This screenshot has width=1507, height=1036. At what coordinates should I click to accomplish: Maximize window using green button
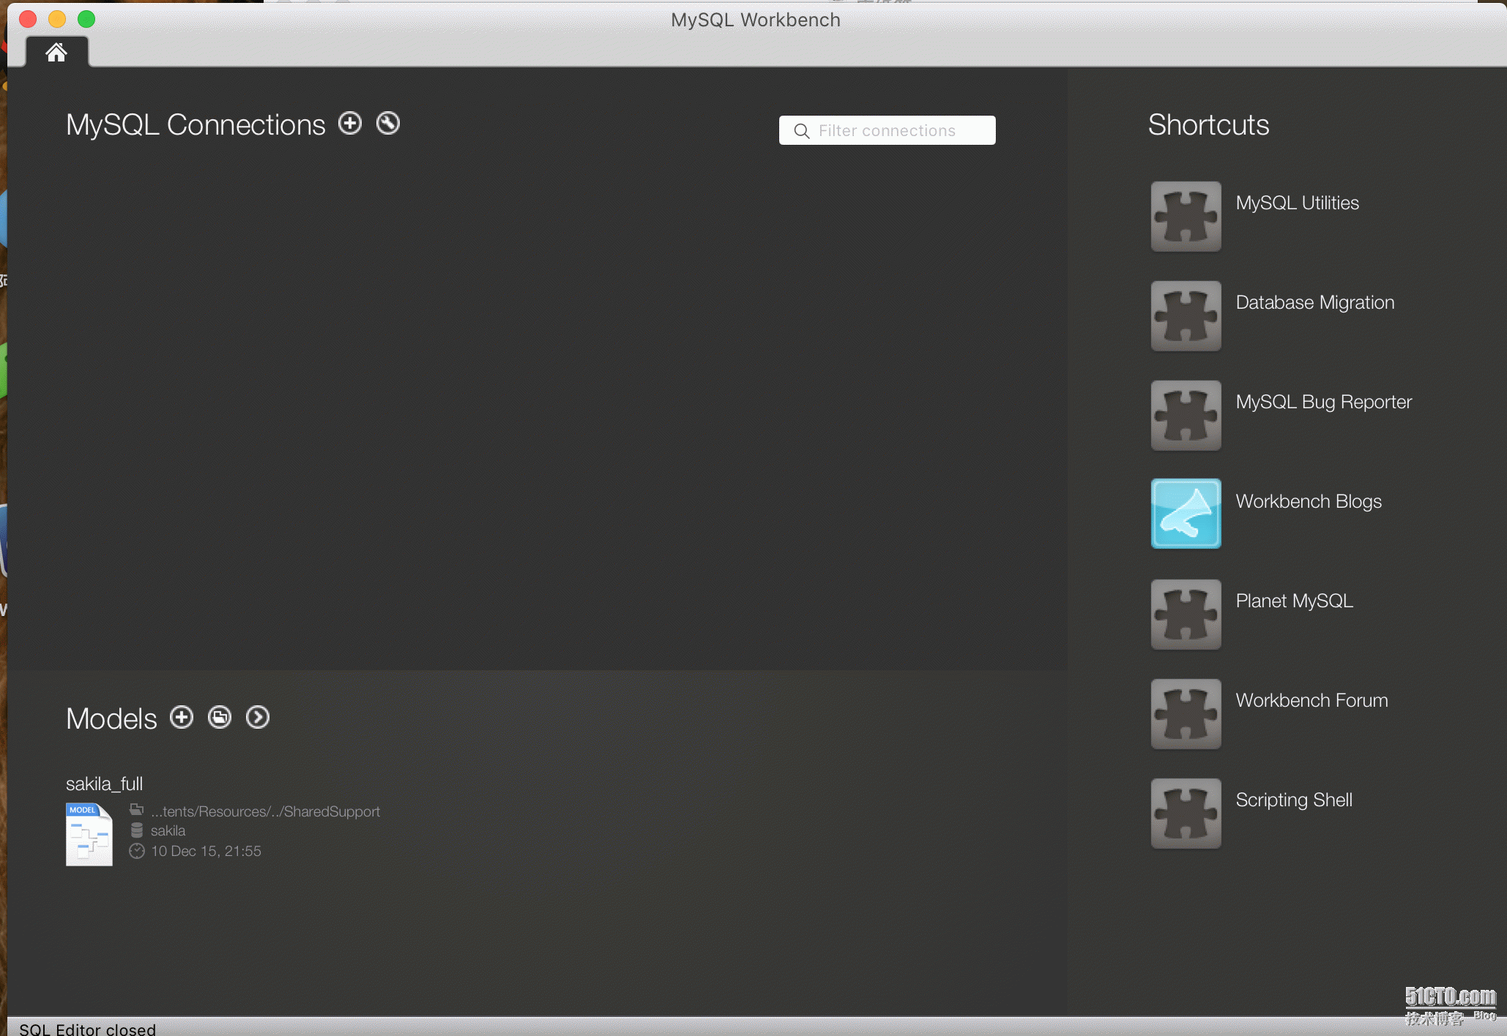[86, 19]
